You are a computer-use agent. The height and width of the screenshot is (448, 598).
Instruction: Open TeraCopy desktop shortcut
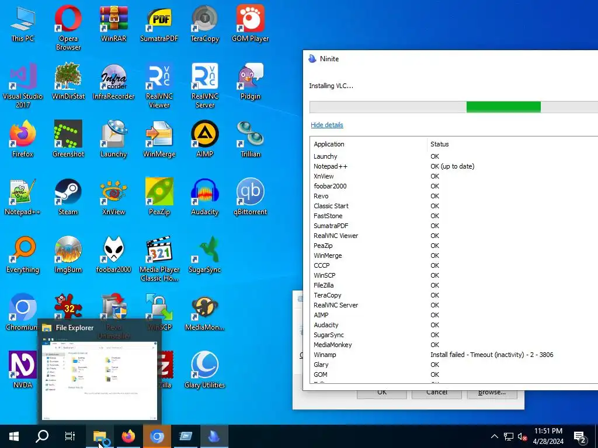tap(205, 24)
